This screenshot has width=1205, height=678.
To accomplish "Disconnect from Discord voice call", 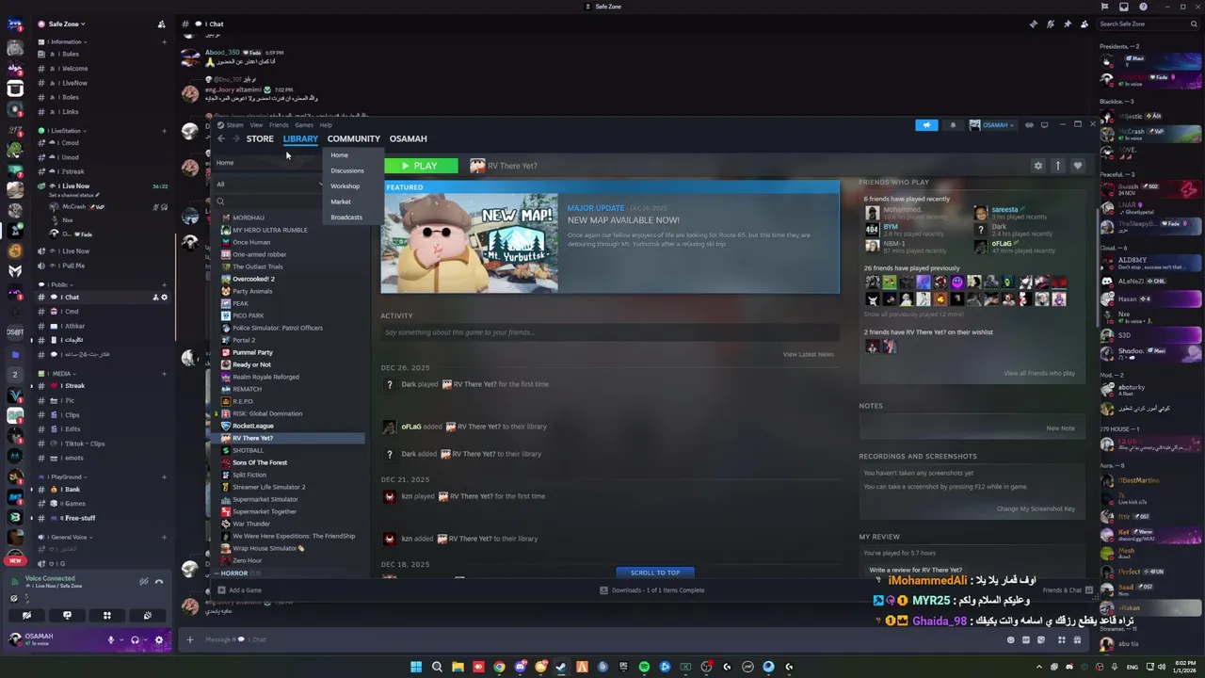I will point(159,582).
